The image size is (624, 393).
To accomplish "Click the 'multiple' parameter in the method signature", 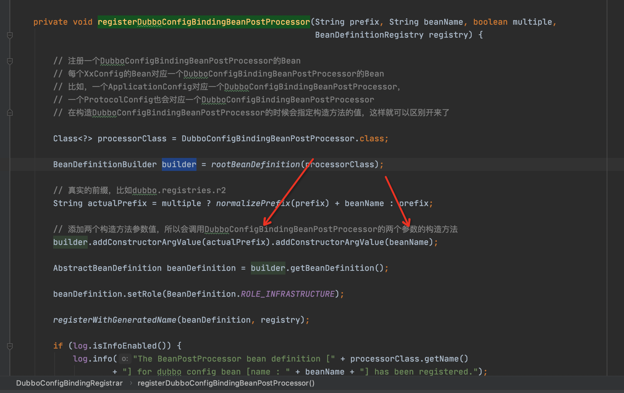I will [533, 22].
